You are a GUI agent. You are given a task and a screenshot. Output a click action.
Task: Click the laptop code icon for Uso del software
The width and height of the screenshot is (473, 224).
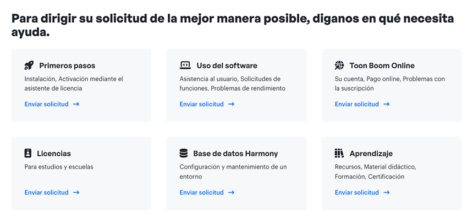point(185,65)
